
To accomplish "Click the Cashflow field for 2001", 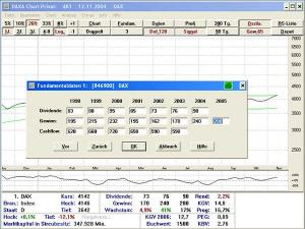I will (138, 131).
